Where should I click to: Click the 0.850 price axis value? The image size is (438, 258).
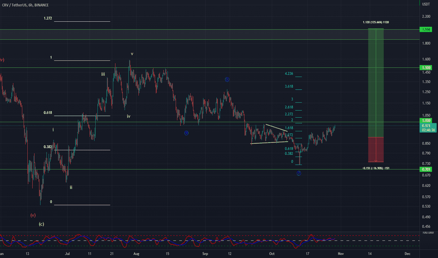coord(426,144)
